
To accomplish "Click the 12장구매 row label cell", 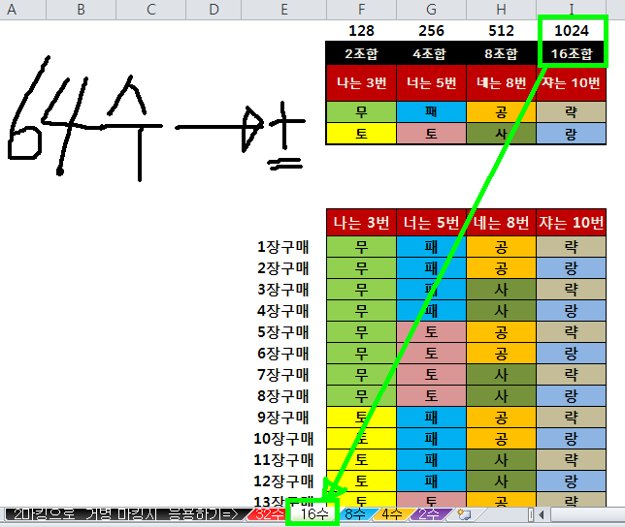I will pos(283,481).
